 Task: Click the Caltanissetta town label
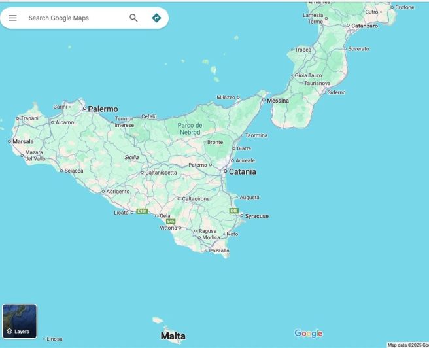click(161, 173)
